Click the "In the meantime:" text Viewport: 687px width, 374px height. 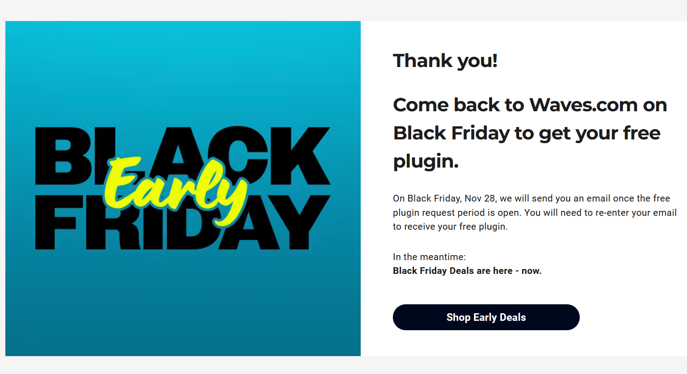[x=429, y=257]
